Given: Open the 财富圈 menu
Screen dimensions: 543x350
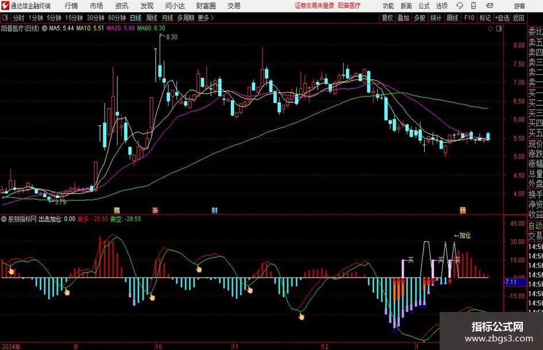Looking at the screenshot, I should point(206,6).
